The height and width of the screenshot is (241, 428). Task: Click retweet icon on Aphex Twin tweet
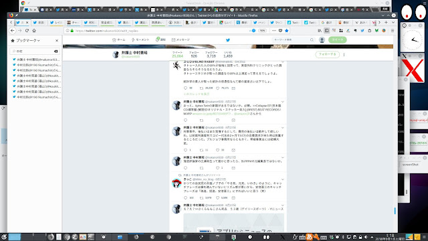(201, 120)
